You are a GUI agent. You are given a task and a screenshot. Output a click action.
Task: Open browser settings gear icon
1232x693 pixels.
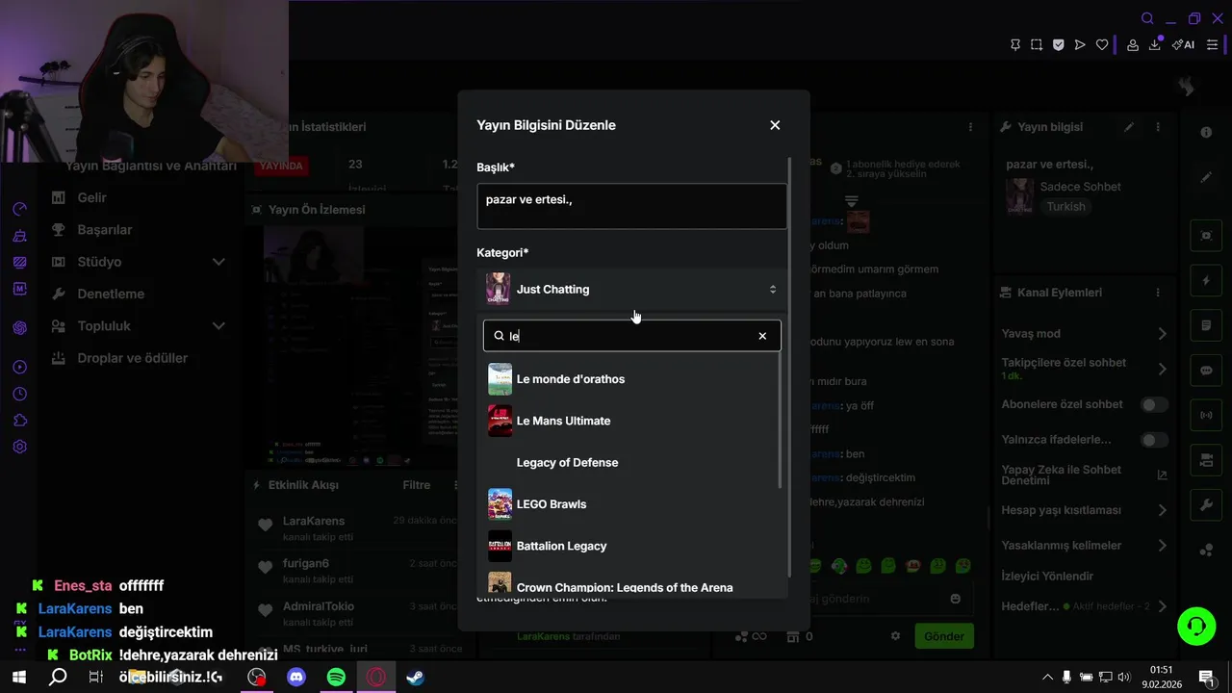(19, 447)
